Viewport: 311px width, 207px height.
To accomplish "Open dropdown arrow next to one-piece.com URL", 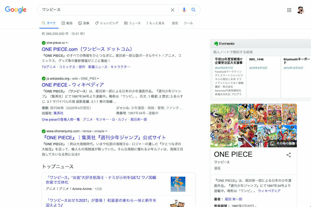I will [67, 43].
